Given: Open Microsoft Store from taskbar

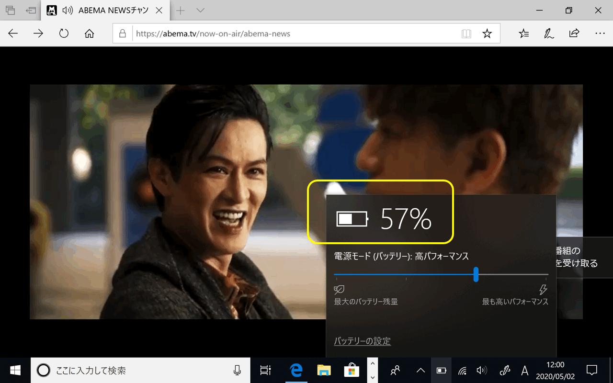Looking at the screenshot, I should coord(352,370).
